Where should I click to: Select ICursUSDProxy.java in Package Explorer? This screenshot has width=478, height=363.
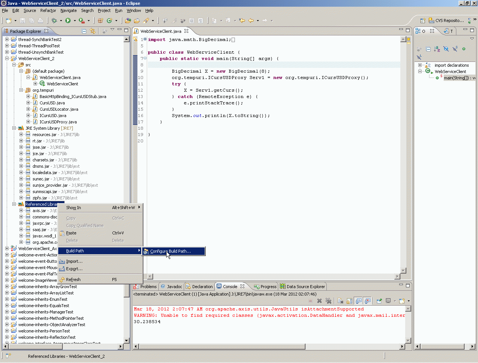58,122
